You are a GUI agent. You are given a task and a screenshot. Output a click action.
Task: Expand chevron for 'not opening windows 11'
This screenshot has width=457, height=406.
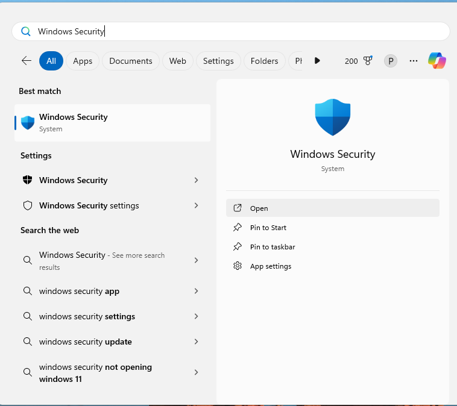click(x=196, y=372)
